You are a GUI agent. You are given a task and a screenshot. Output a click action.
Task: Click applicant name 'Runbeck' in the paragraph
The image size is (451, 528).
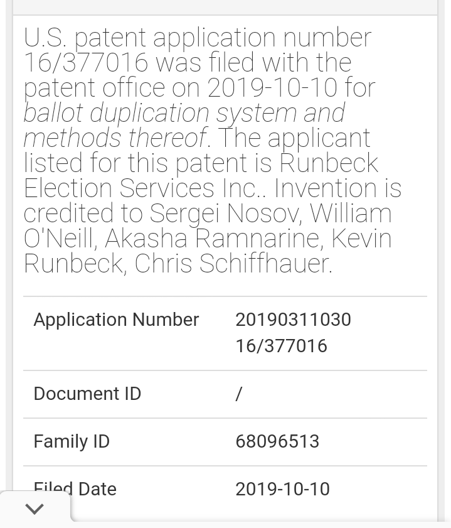[x=329, y=163]
